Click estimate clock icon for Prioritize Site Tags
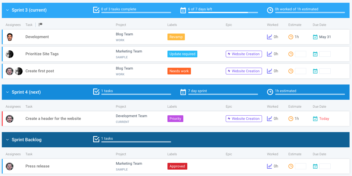Image resolution: width=352 pixels, height=176 pixels. [x=291, y=54]
